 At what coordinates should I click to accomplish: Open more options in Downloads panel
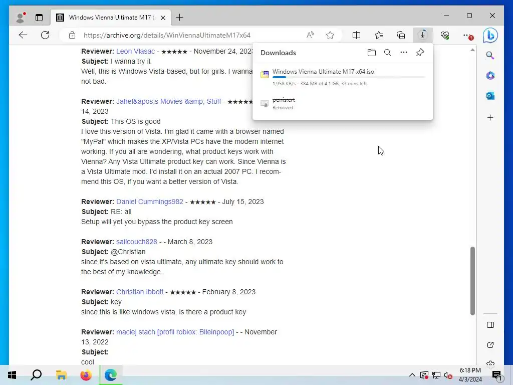tap(404, 52)
